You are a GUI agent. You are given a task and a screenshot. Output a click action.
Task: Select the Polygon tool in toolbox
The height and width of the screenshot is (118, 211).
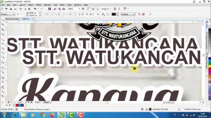(x=2, y=57)
